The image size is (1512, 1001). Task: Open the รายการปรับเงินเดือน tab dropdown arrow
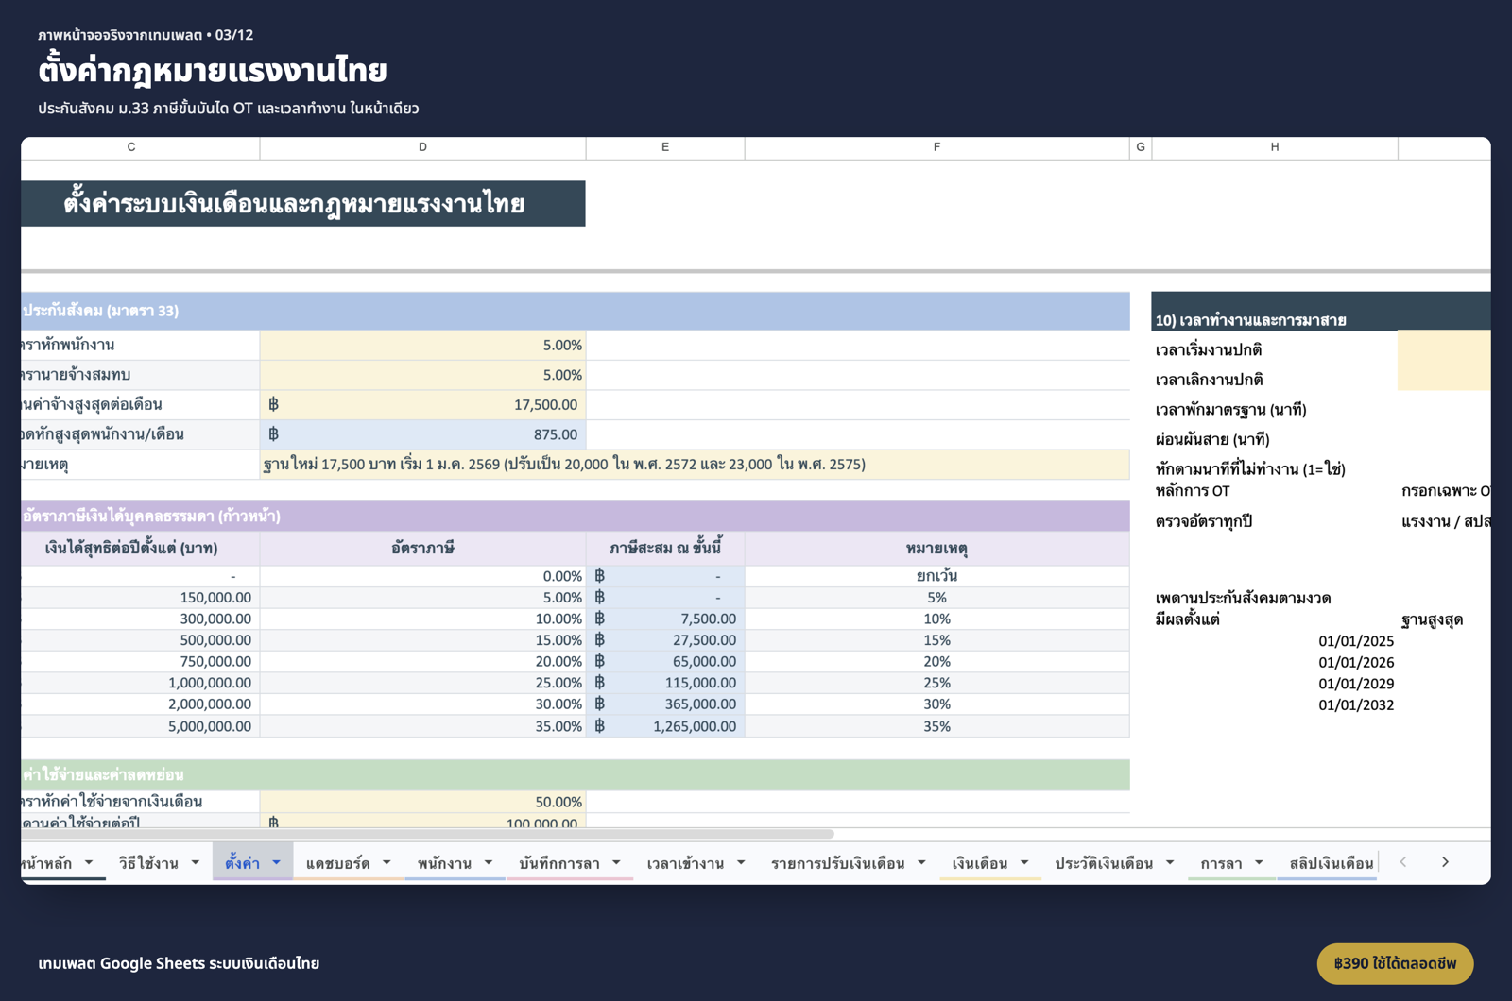(x=921, y=862)
